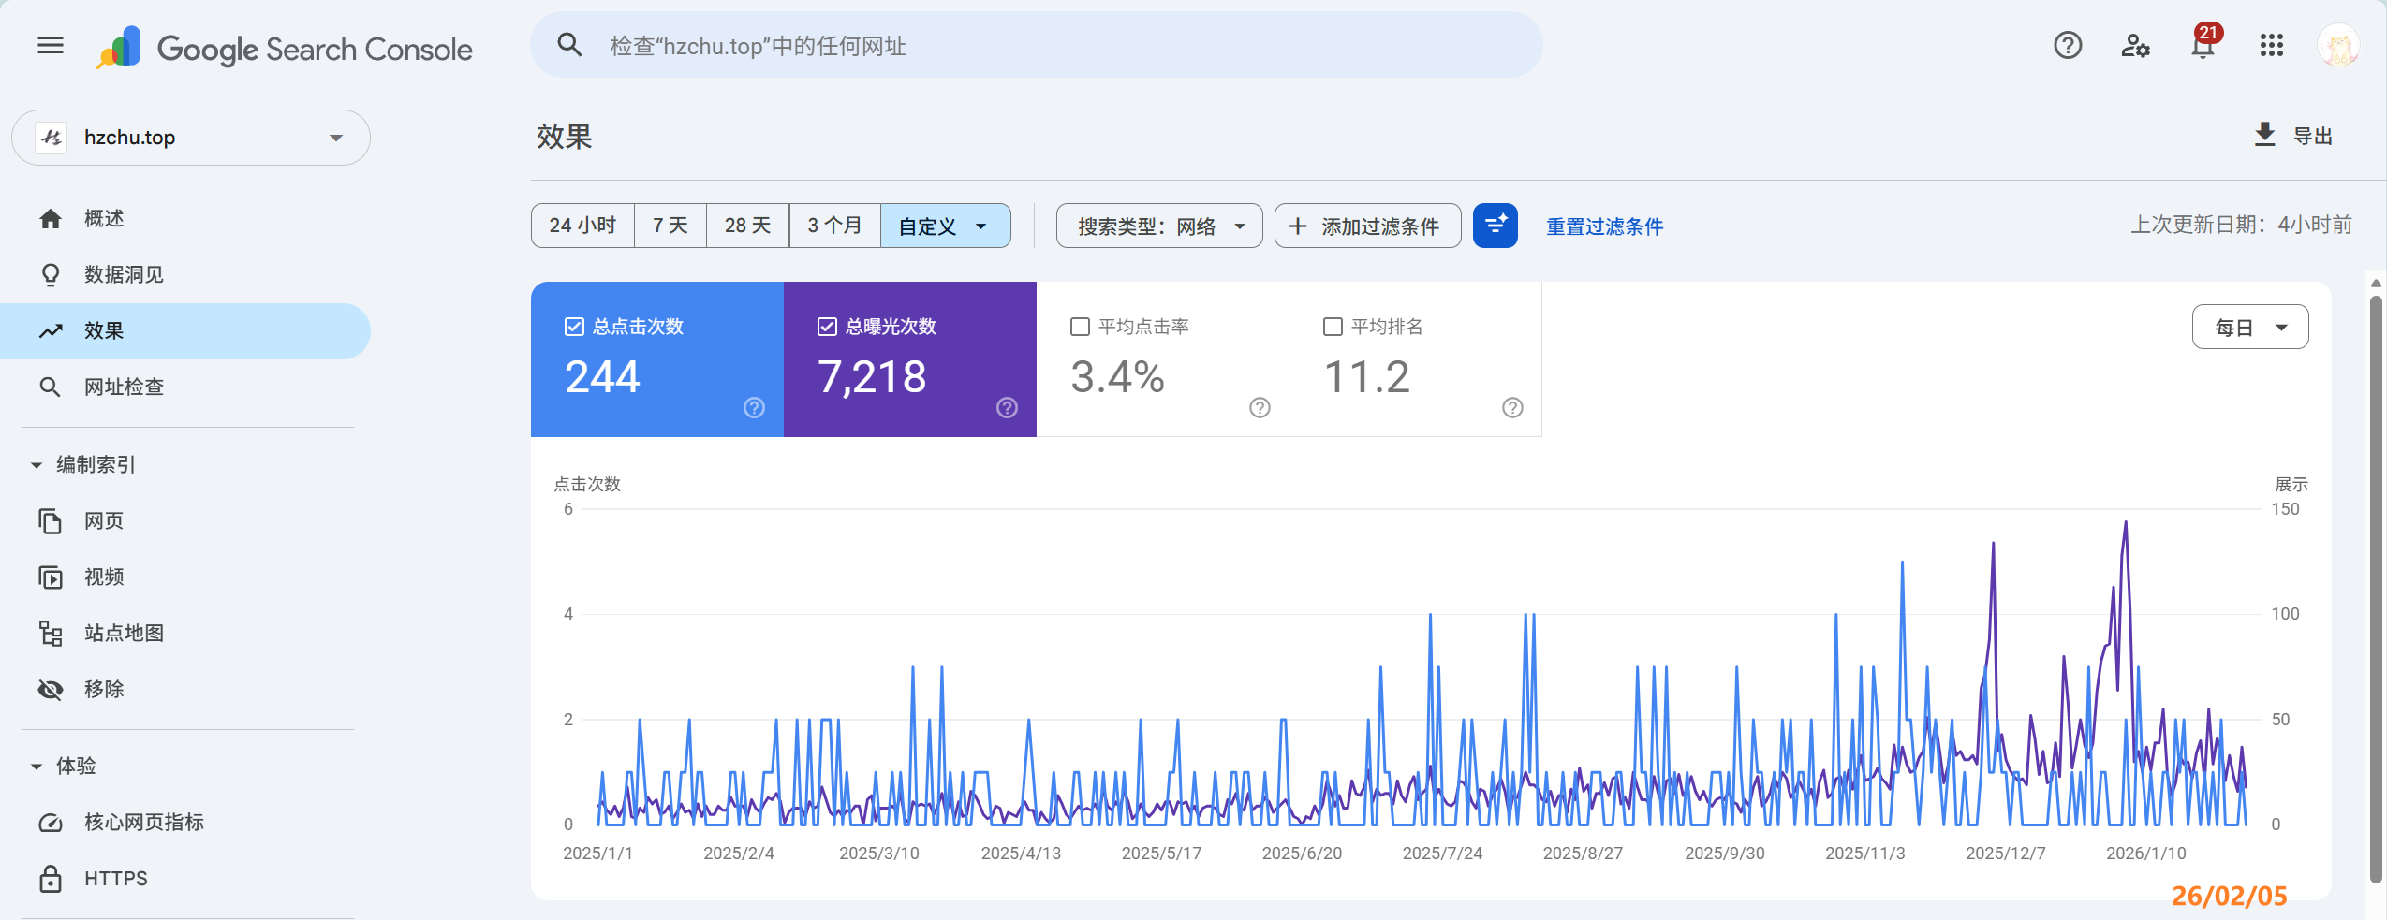Go to 数据洞见 in the sidebar

tap(185, 274)
